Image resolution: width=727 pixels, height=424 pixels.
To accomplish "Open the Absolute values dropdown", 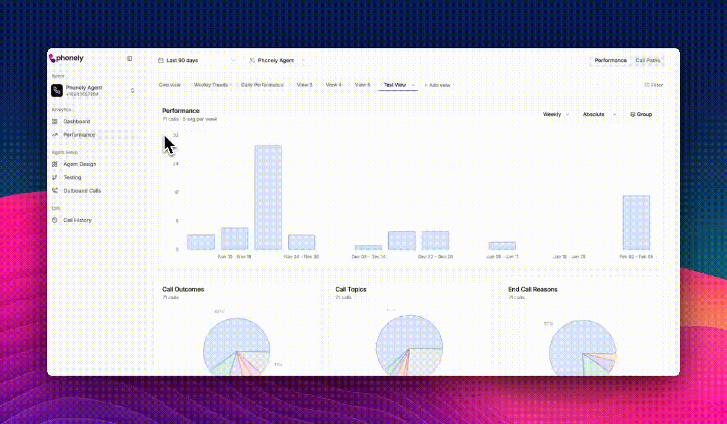I will (598, 114).
